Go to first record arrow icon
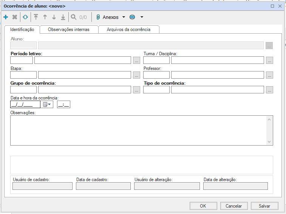286x214 pixels. (36, 17)
